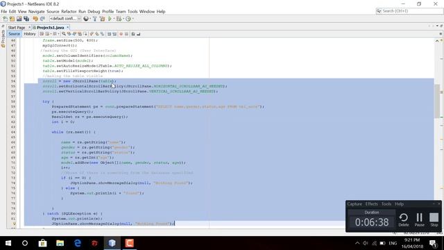This screenshot has height=250, width=444.
Task: Click the Comment icon in editor toolbar
Action: tap(133, 34)
